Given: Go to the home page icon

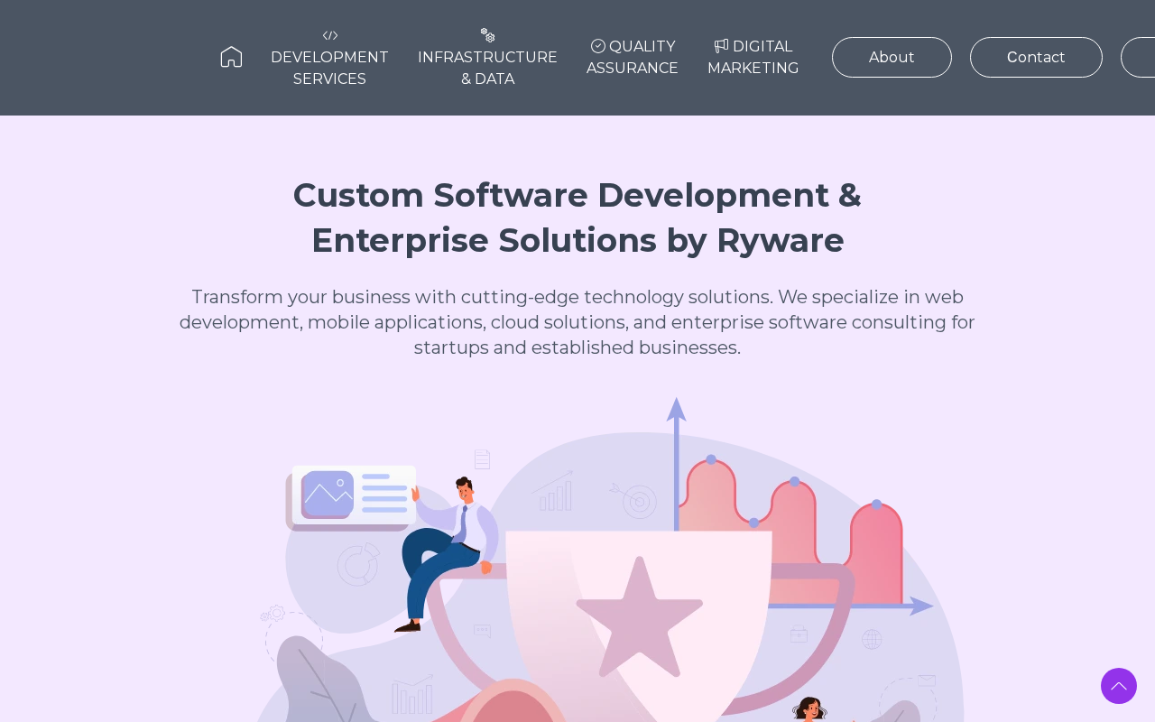Looking at the screenshot, I should point(231,57).
